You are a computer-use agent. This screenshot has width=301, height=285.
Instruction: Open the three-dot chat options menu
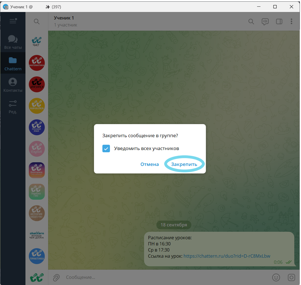pos(291,21)
